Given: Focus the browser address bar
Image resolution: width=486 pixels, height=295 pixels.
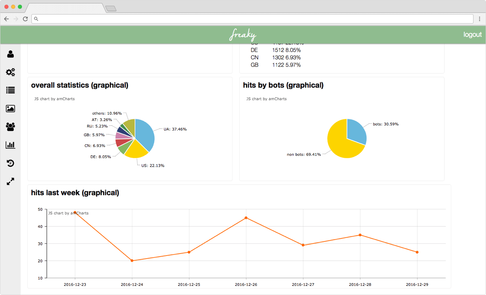Looking at the screenshot, I should 252,19.
